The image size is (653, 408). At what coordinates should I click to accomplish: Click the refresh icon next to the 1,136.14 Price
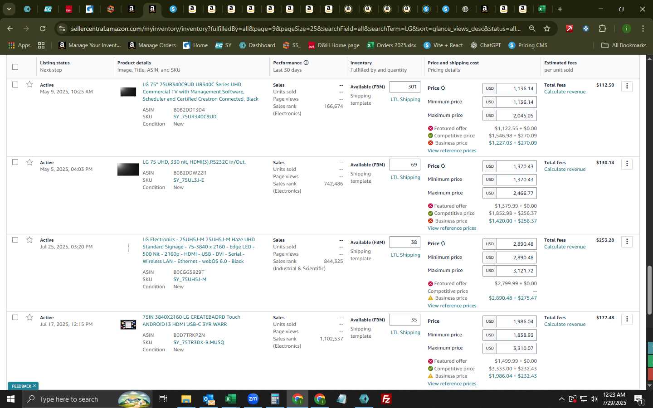443,88
